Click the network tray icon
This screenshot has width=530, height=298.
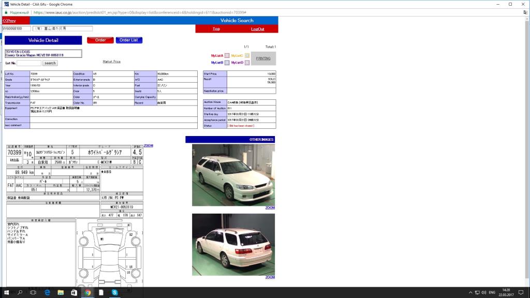click(477, 293)
